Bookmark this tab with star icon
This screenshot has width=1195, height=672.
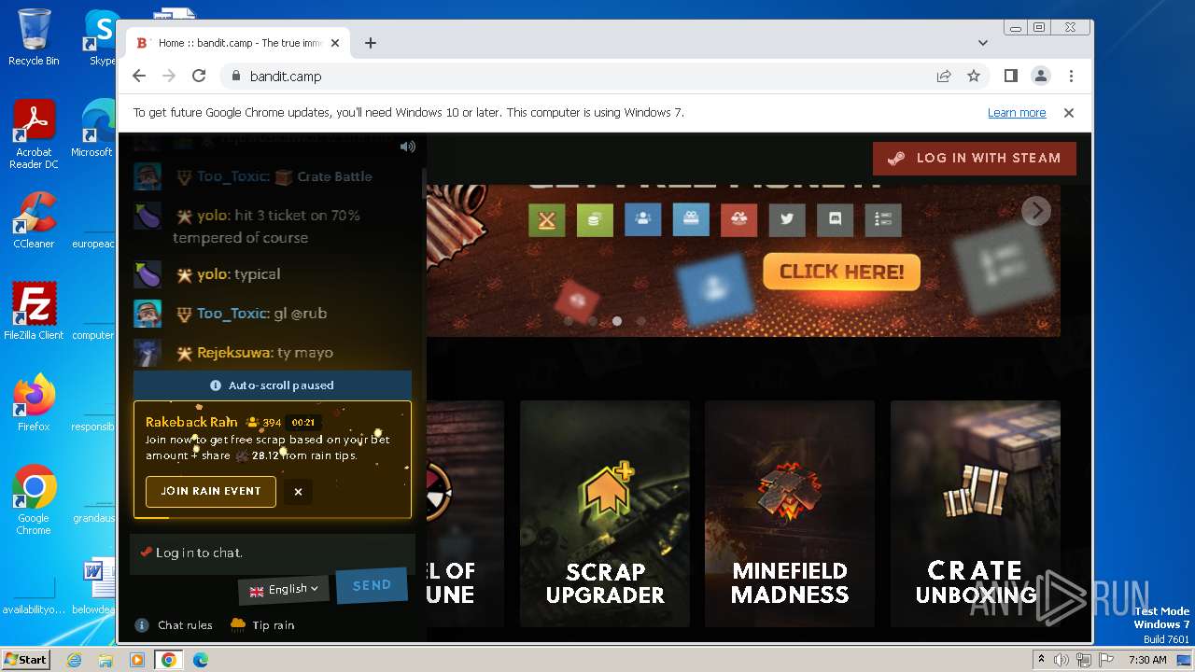point(974,77)
